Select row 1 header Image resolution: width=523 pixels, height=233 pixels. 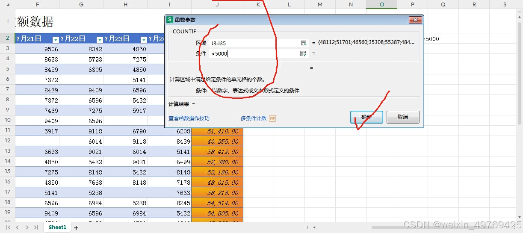[x=8, y=21]
